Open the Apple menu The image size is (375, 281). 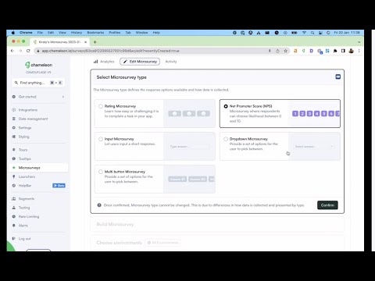tap(13, 33)
